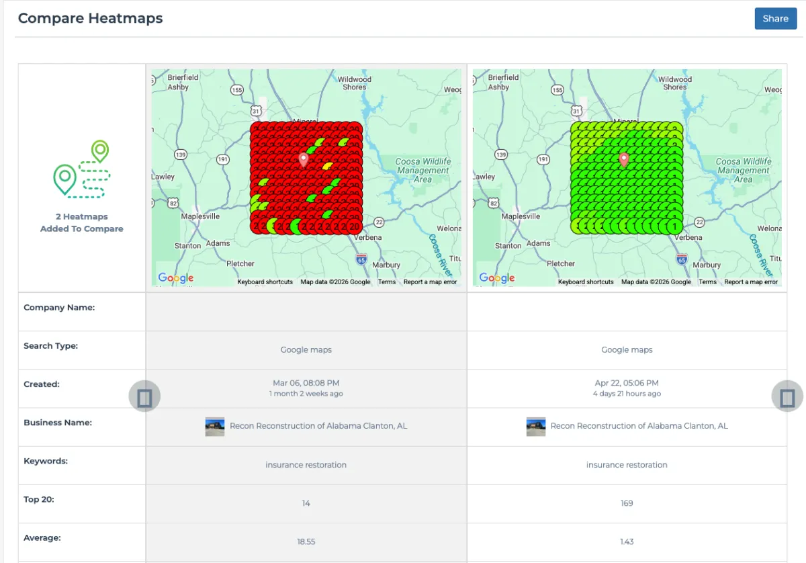Click Keyboard shortcuts on left map
This screenshot has width=806, height=563.
[265, 282]
